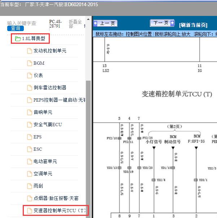Select the BGM tree item
The width and height of the screenshot is (217, 218).
[x=39, y=63]
